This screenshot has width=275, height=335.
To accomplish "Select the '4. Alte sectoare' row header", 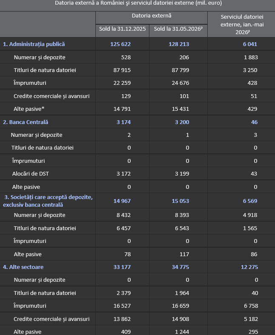I will 23,267.
